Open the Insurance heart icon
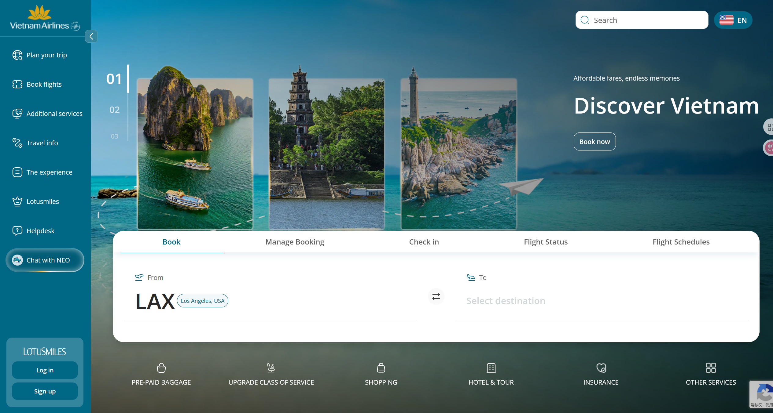This screenshot has height=413, width=773. click(x=601, y=368)
